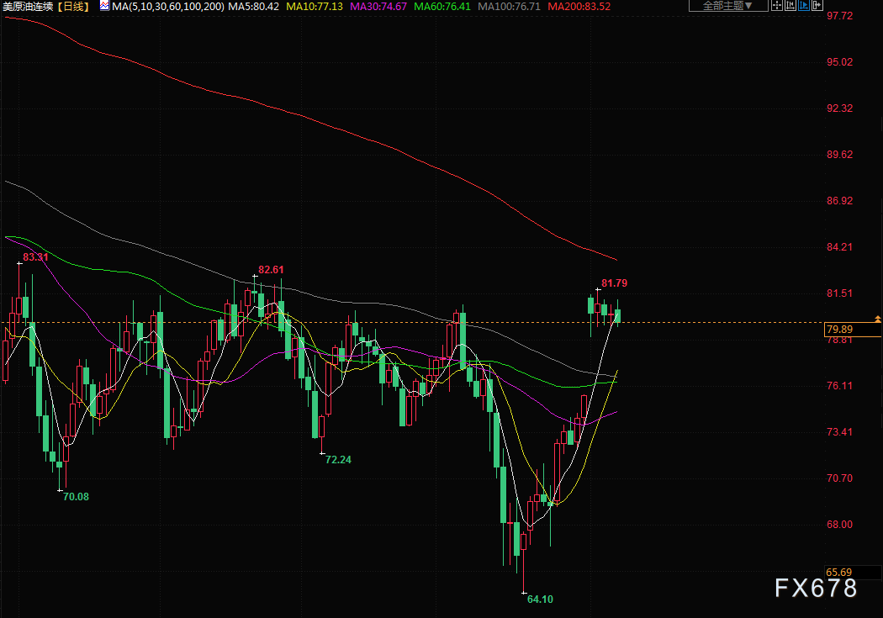
Task: Click the 日线 period label
Action: (x=74, y=7)
